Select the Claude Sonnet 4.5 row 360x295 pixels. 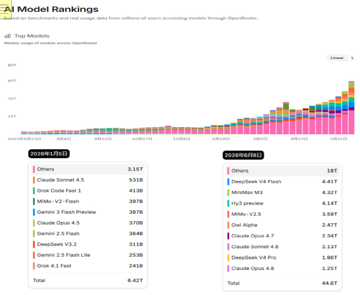(x=88, y=180)
